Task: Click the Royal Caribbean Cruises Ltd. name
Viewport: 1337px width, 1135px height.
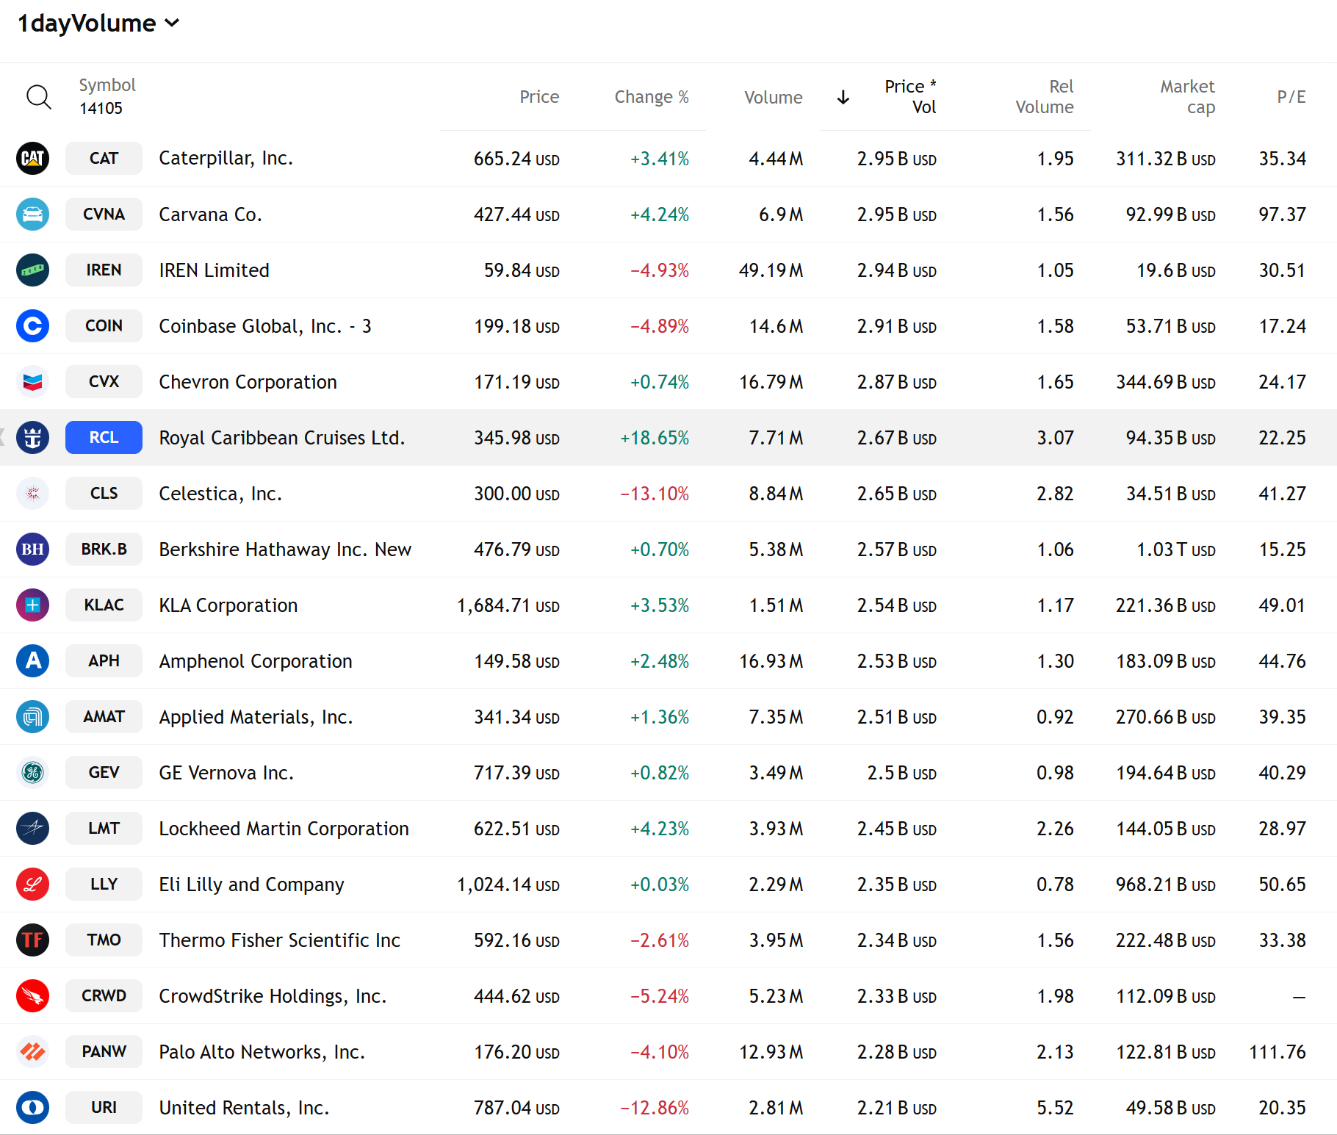Action: (282, 438)
